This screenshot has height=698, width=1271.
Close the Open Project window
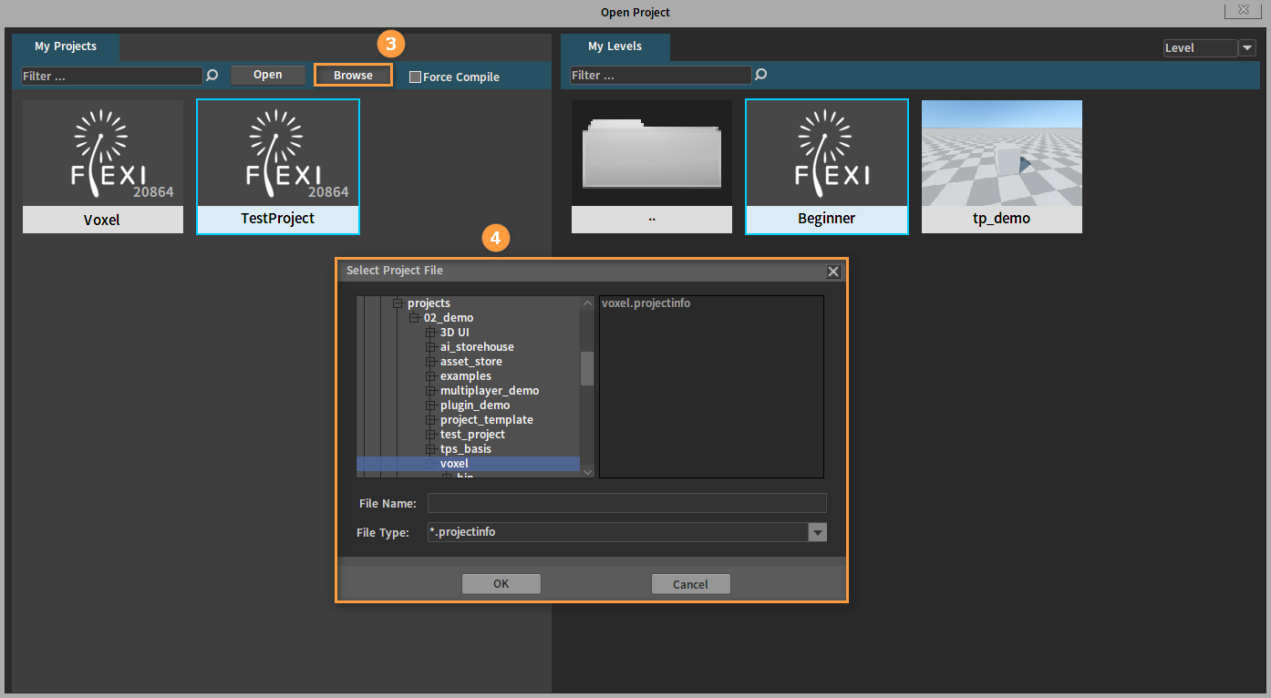pos(1242,10)
